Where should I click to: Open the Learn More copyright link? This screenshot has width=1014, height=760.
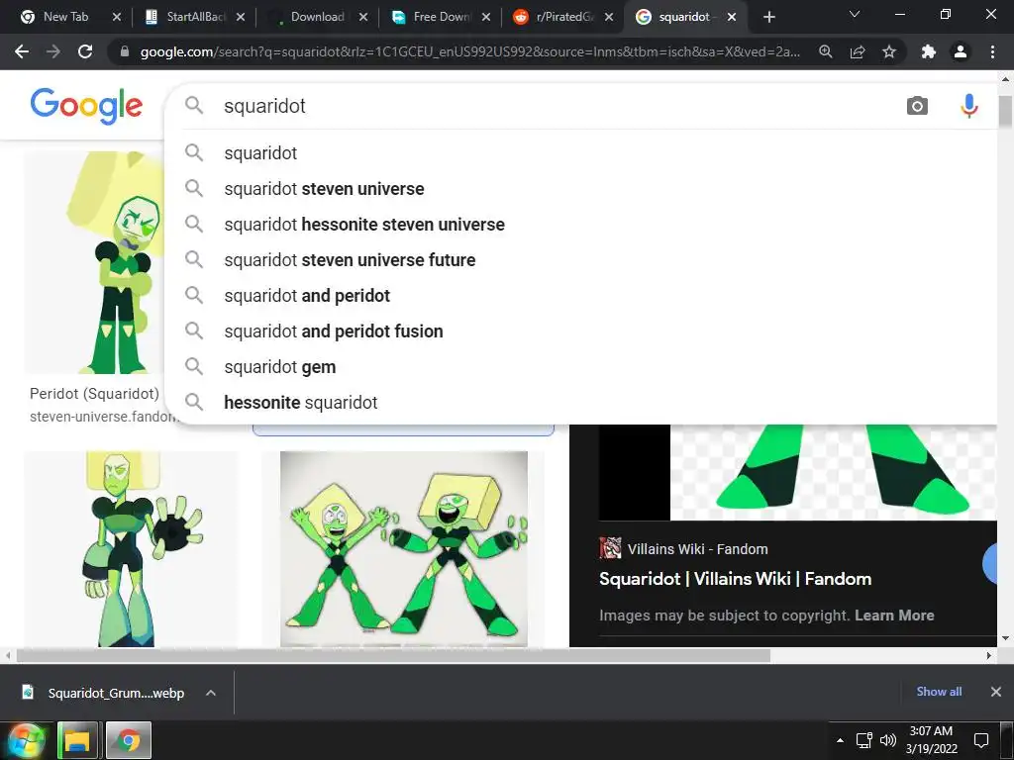click(x=894, y=616)
